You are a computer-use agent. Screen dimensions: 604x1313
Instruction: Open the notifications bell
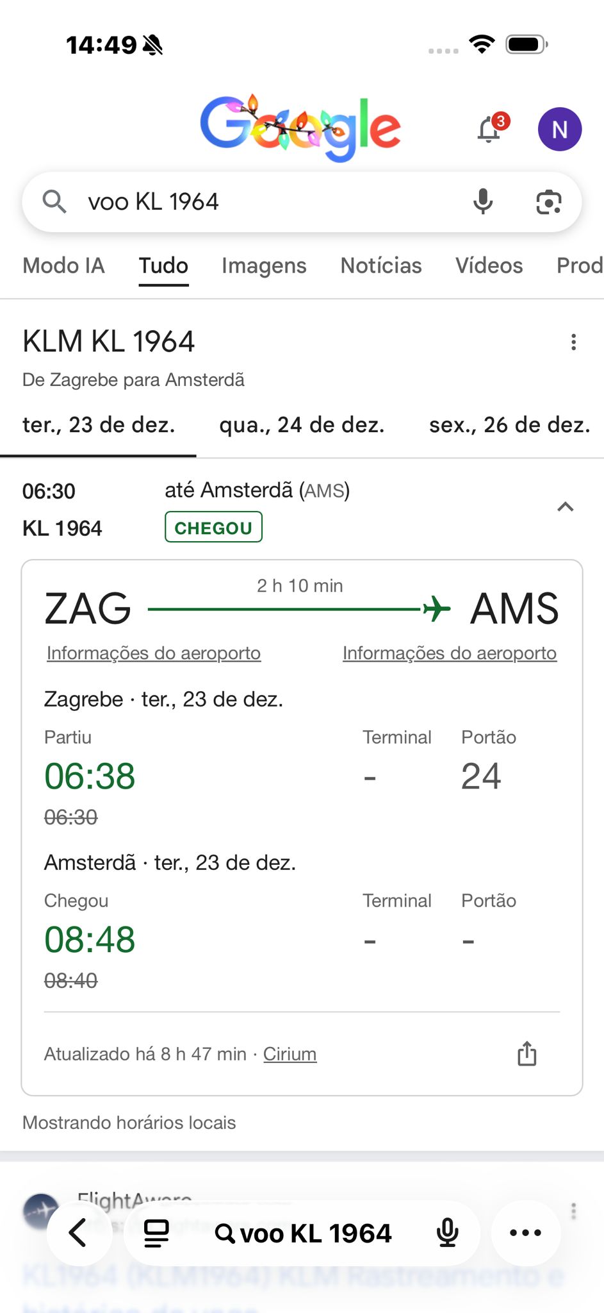coord(490,129)
